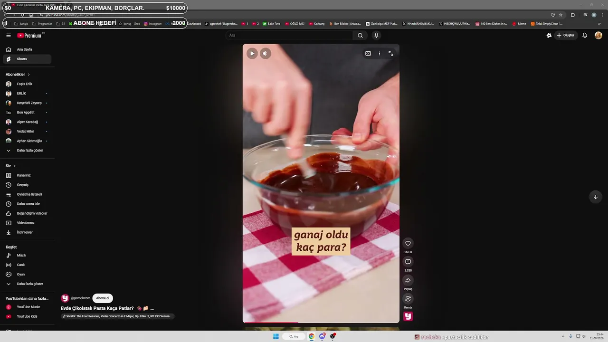Expand the Abonelikler section
608x342 pixels.
pyautogui.click(x=18, y=75)
